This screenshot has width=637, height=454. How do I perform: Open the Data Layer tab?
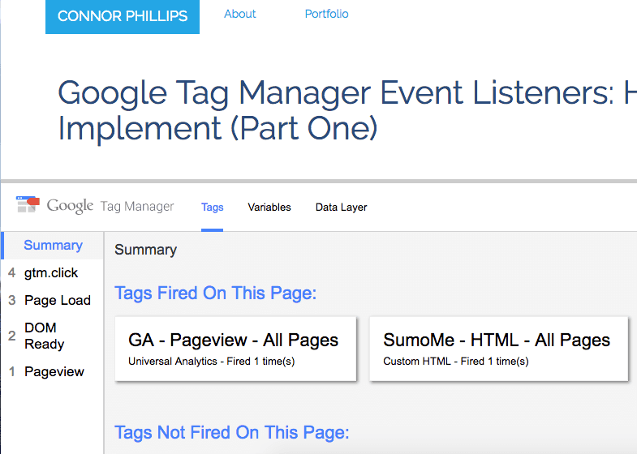(x=342, y=208)
